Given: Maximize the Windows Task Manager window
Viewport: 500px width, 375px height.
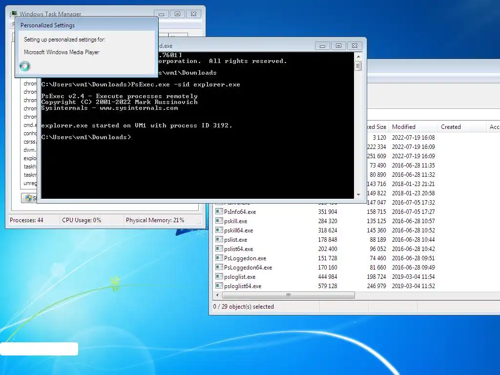Looking at the screenshot, I should [177, 14].
